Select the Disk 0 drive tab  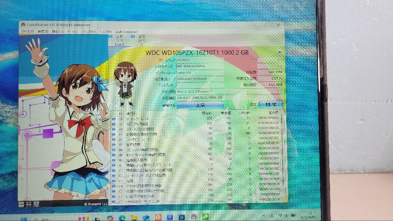119,41
